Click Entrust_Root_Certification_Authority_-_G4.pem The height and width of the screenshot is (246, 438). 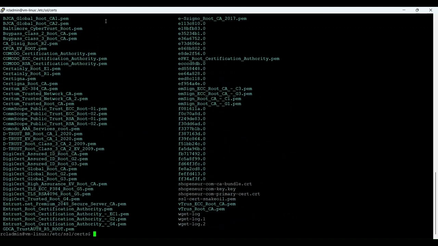(x=65, y=224)
